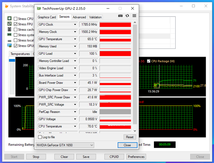Expand the GPU Clock sensor dropdown
The width and height of the screenshot is (214, 163).
coord(75,25)
